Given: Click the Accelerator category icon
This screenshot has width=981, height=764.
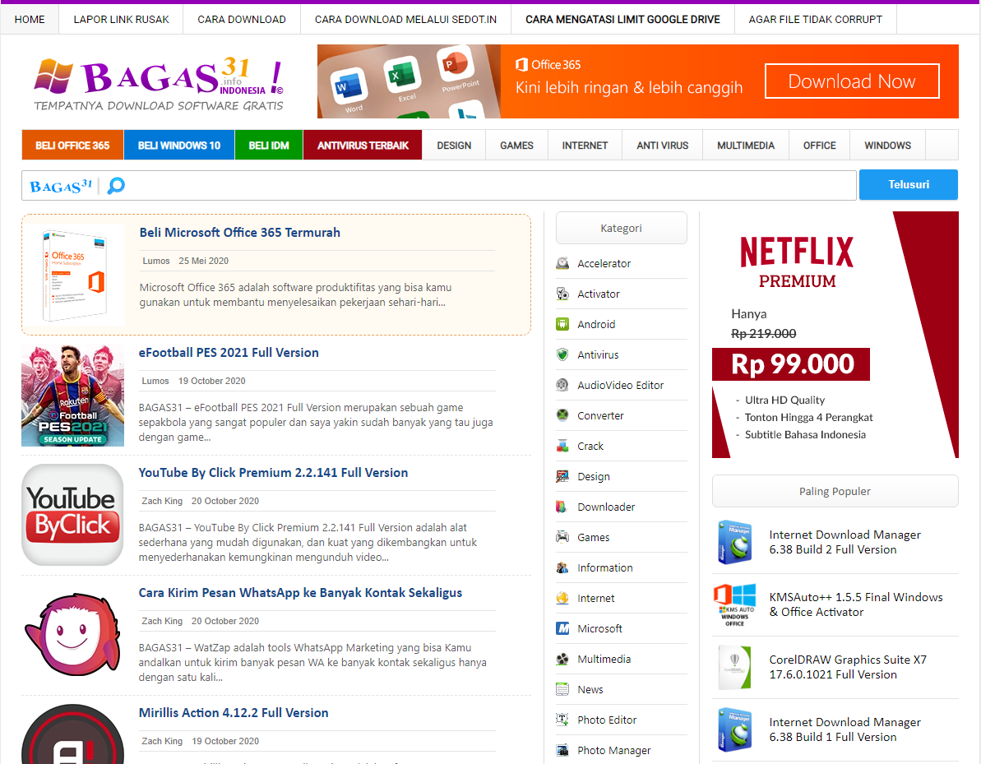Looking at the screenshot, I should pos(562,263).
